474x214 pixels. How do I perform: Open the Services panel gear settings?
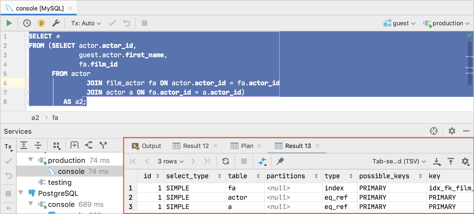[452, 131]
